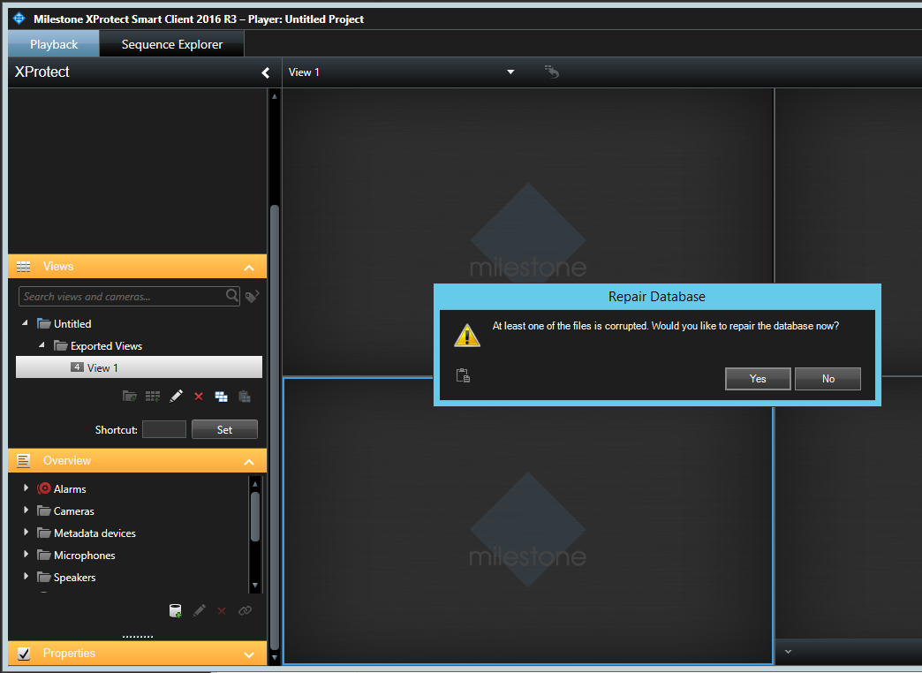The image size is (922, 673).
Task: Copy dialog text using the clipboard icon
Action: point(462,374)
